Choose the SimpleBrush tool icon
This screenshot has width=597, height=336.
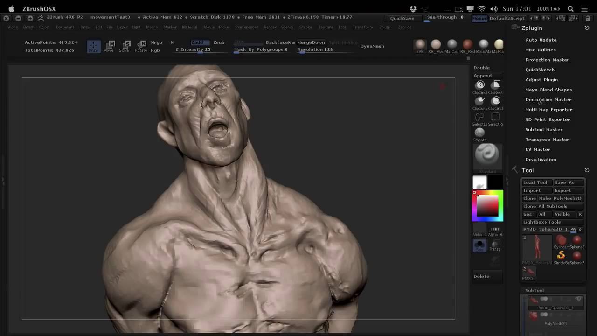(x=561, y=255)
